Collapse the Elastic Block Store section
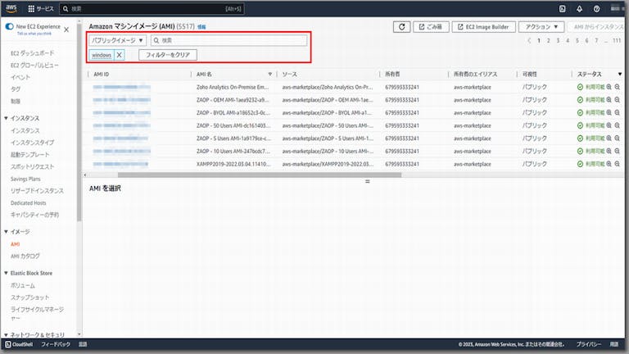The image size is (629, 354). 6,274
